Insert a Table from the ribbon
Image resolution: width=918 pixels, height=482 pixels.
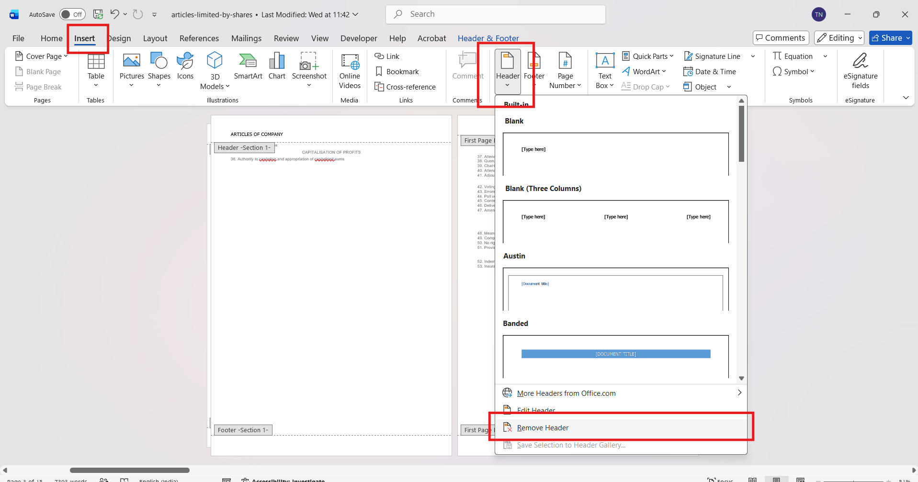point(96,70)
